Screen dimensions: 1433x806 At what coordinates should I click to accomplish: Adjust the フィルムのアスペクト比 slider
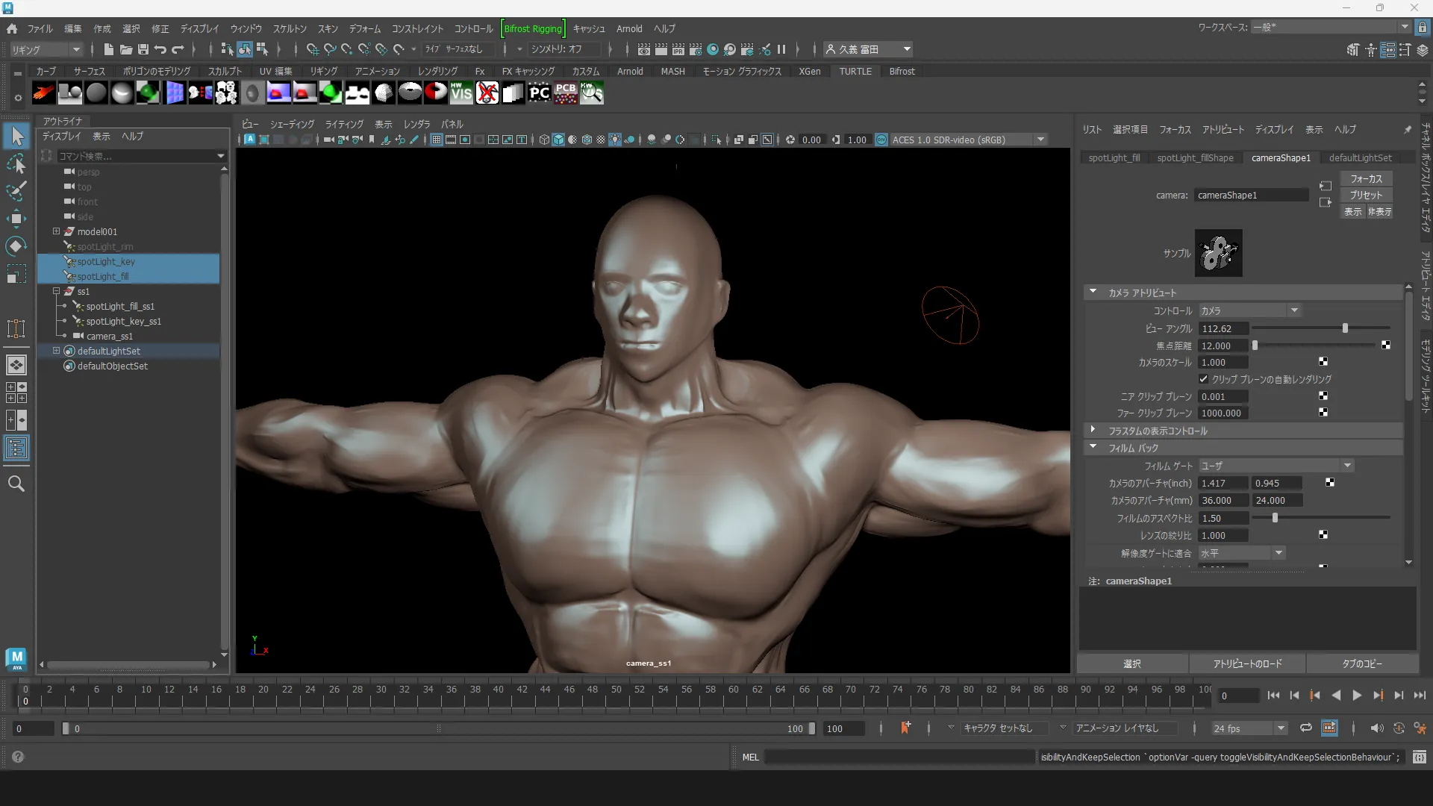click(1275, 518)
